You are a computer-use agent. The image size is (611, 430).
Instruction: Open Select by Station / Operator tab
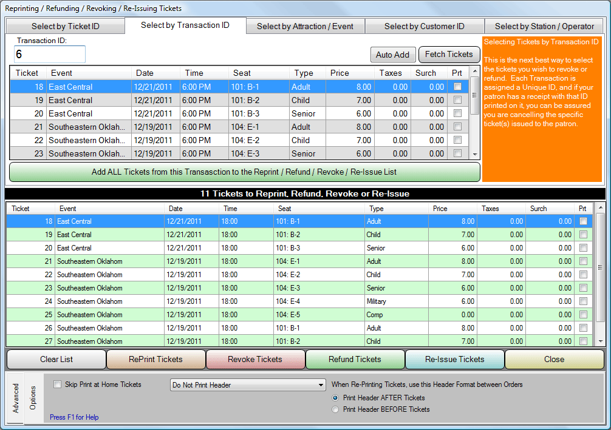[x=544, y=26]
